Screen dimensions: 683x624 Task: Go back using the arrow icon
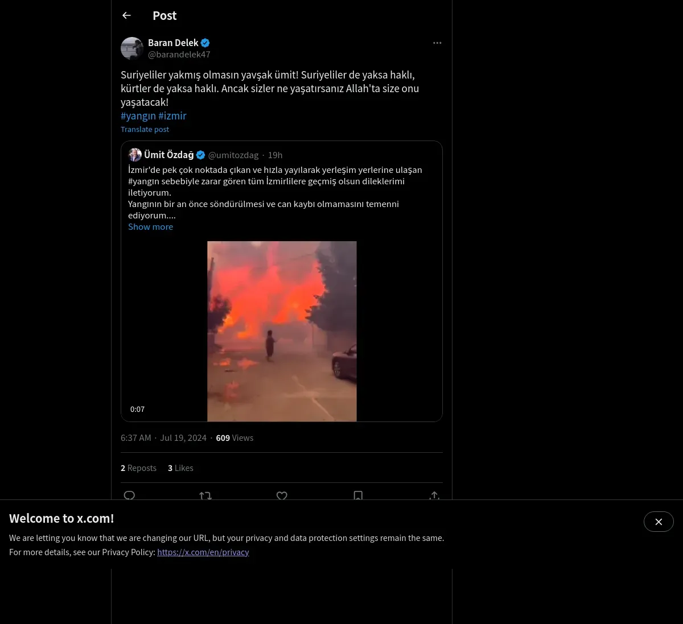pos(127,15)
